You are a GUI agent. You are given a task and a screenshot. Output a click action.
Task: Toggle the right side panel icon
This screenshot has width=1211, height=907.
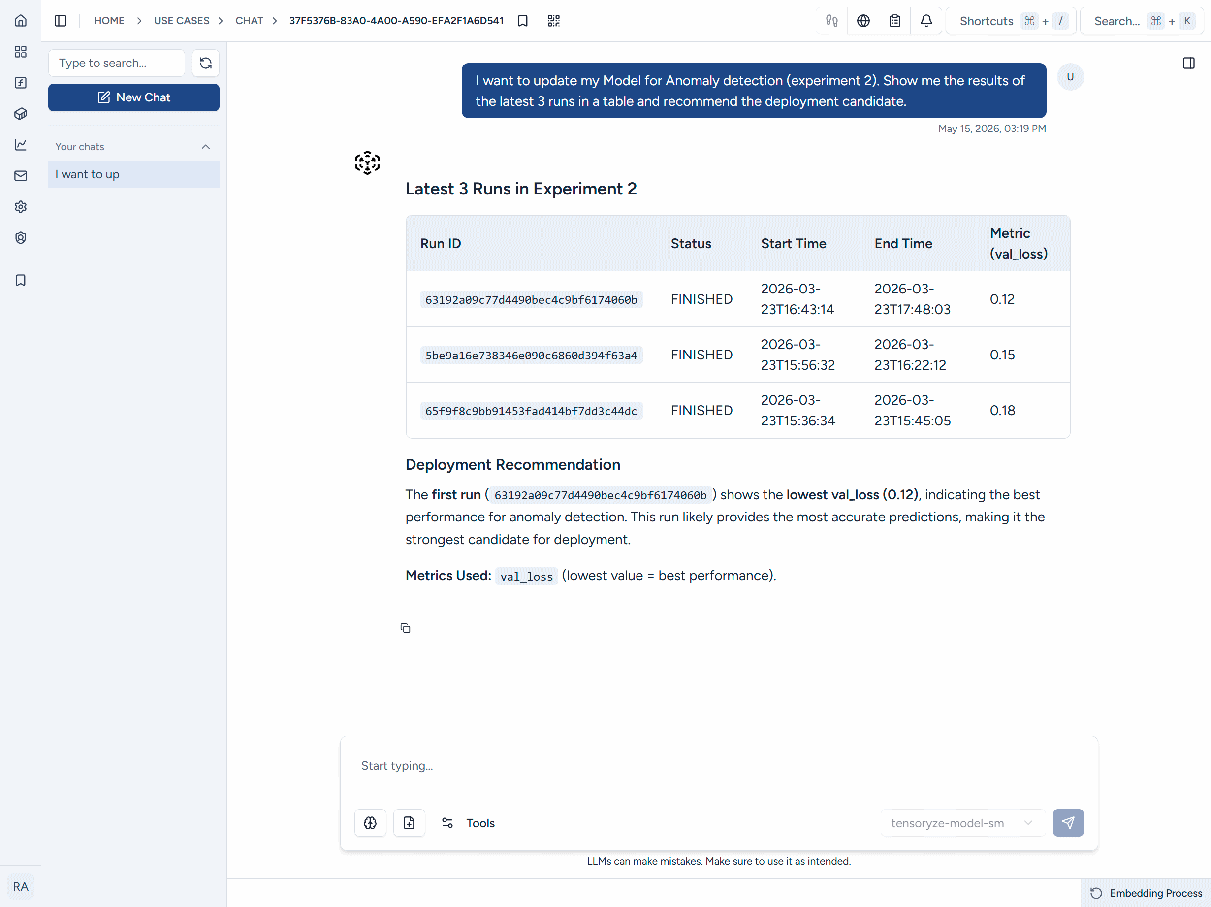(x=1188, y=63)
